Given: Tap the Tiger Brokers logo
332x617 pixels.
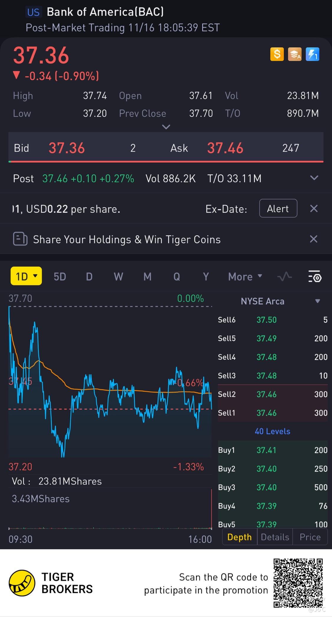Looking at the screenshot, I should coord(51,583).
